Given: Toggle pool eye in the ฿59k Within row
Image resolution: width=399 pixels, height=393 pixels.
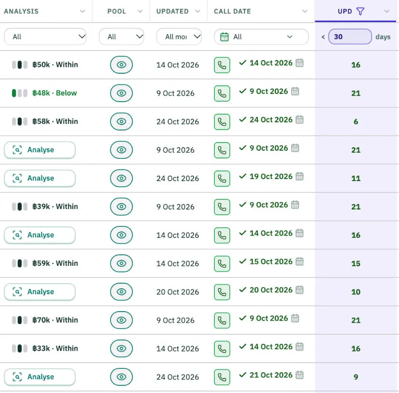Looking at the screenshot, I should tap(121, 263).
